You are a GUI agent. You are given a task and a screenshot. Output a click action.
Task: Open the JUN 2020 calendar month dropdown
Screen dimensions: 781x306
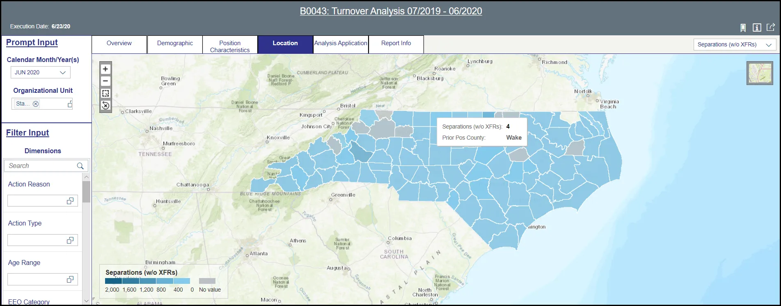click(x=40, y=73)
